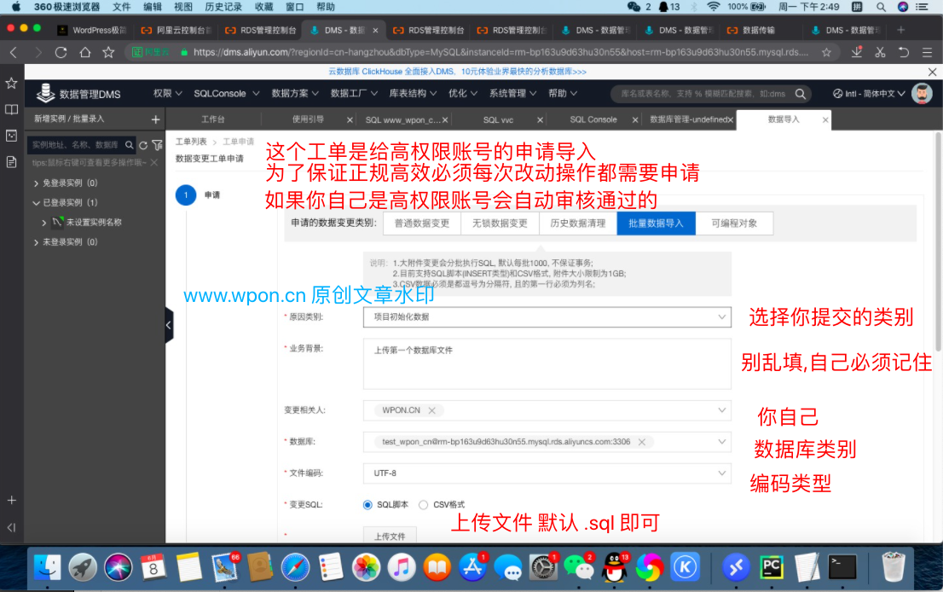Go to browser home page
Screen dimensions: 943x592
coord(84,52)
